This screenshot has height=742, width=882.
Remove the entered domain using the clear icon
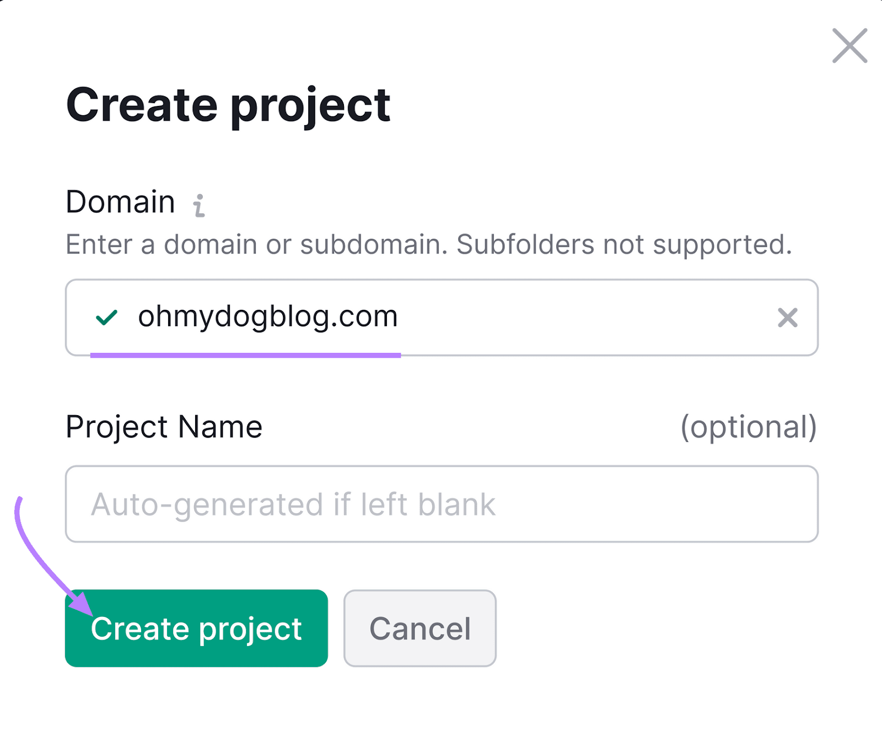click(x=788, y=318)
